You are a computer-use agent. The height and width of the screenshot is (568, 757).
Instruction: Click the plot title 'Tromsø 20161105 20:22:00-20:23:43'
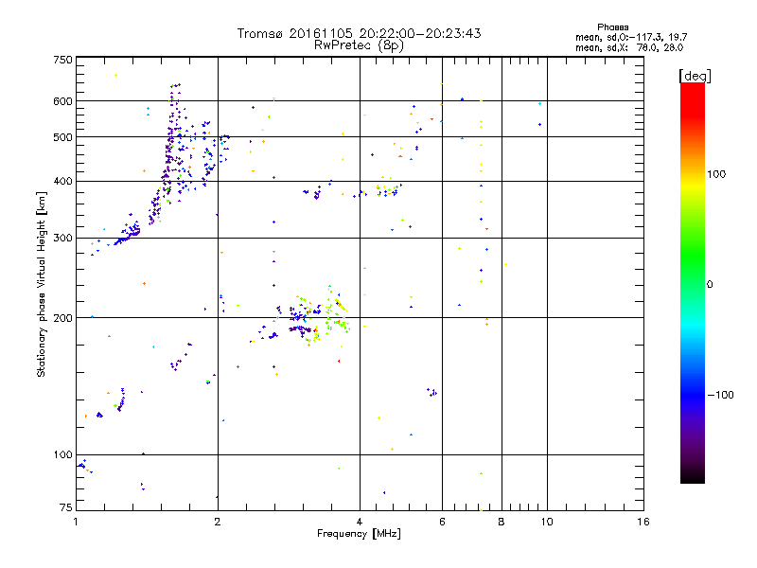(359, 33)
